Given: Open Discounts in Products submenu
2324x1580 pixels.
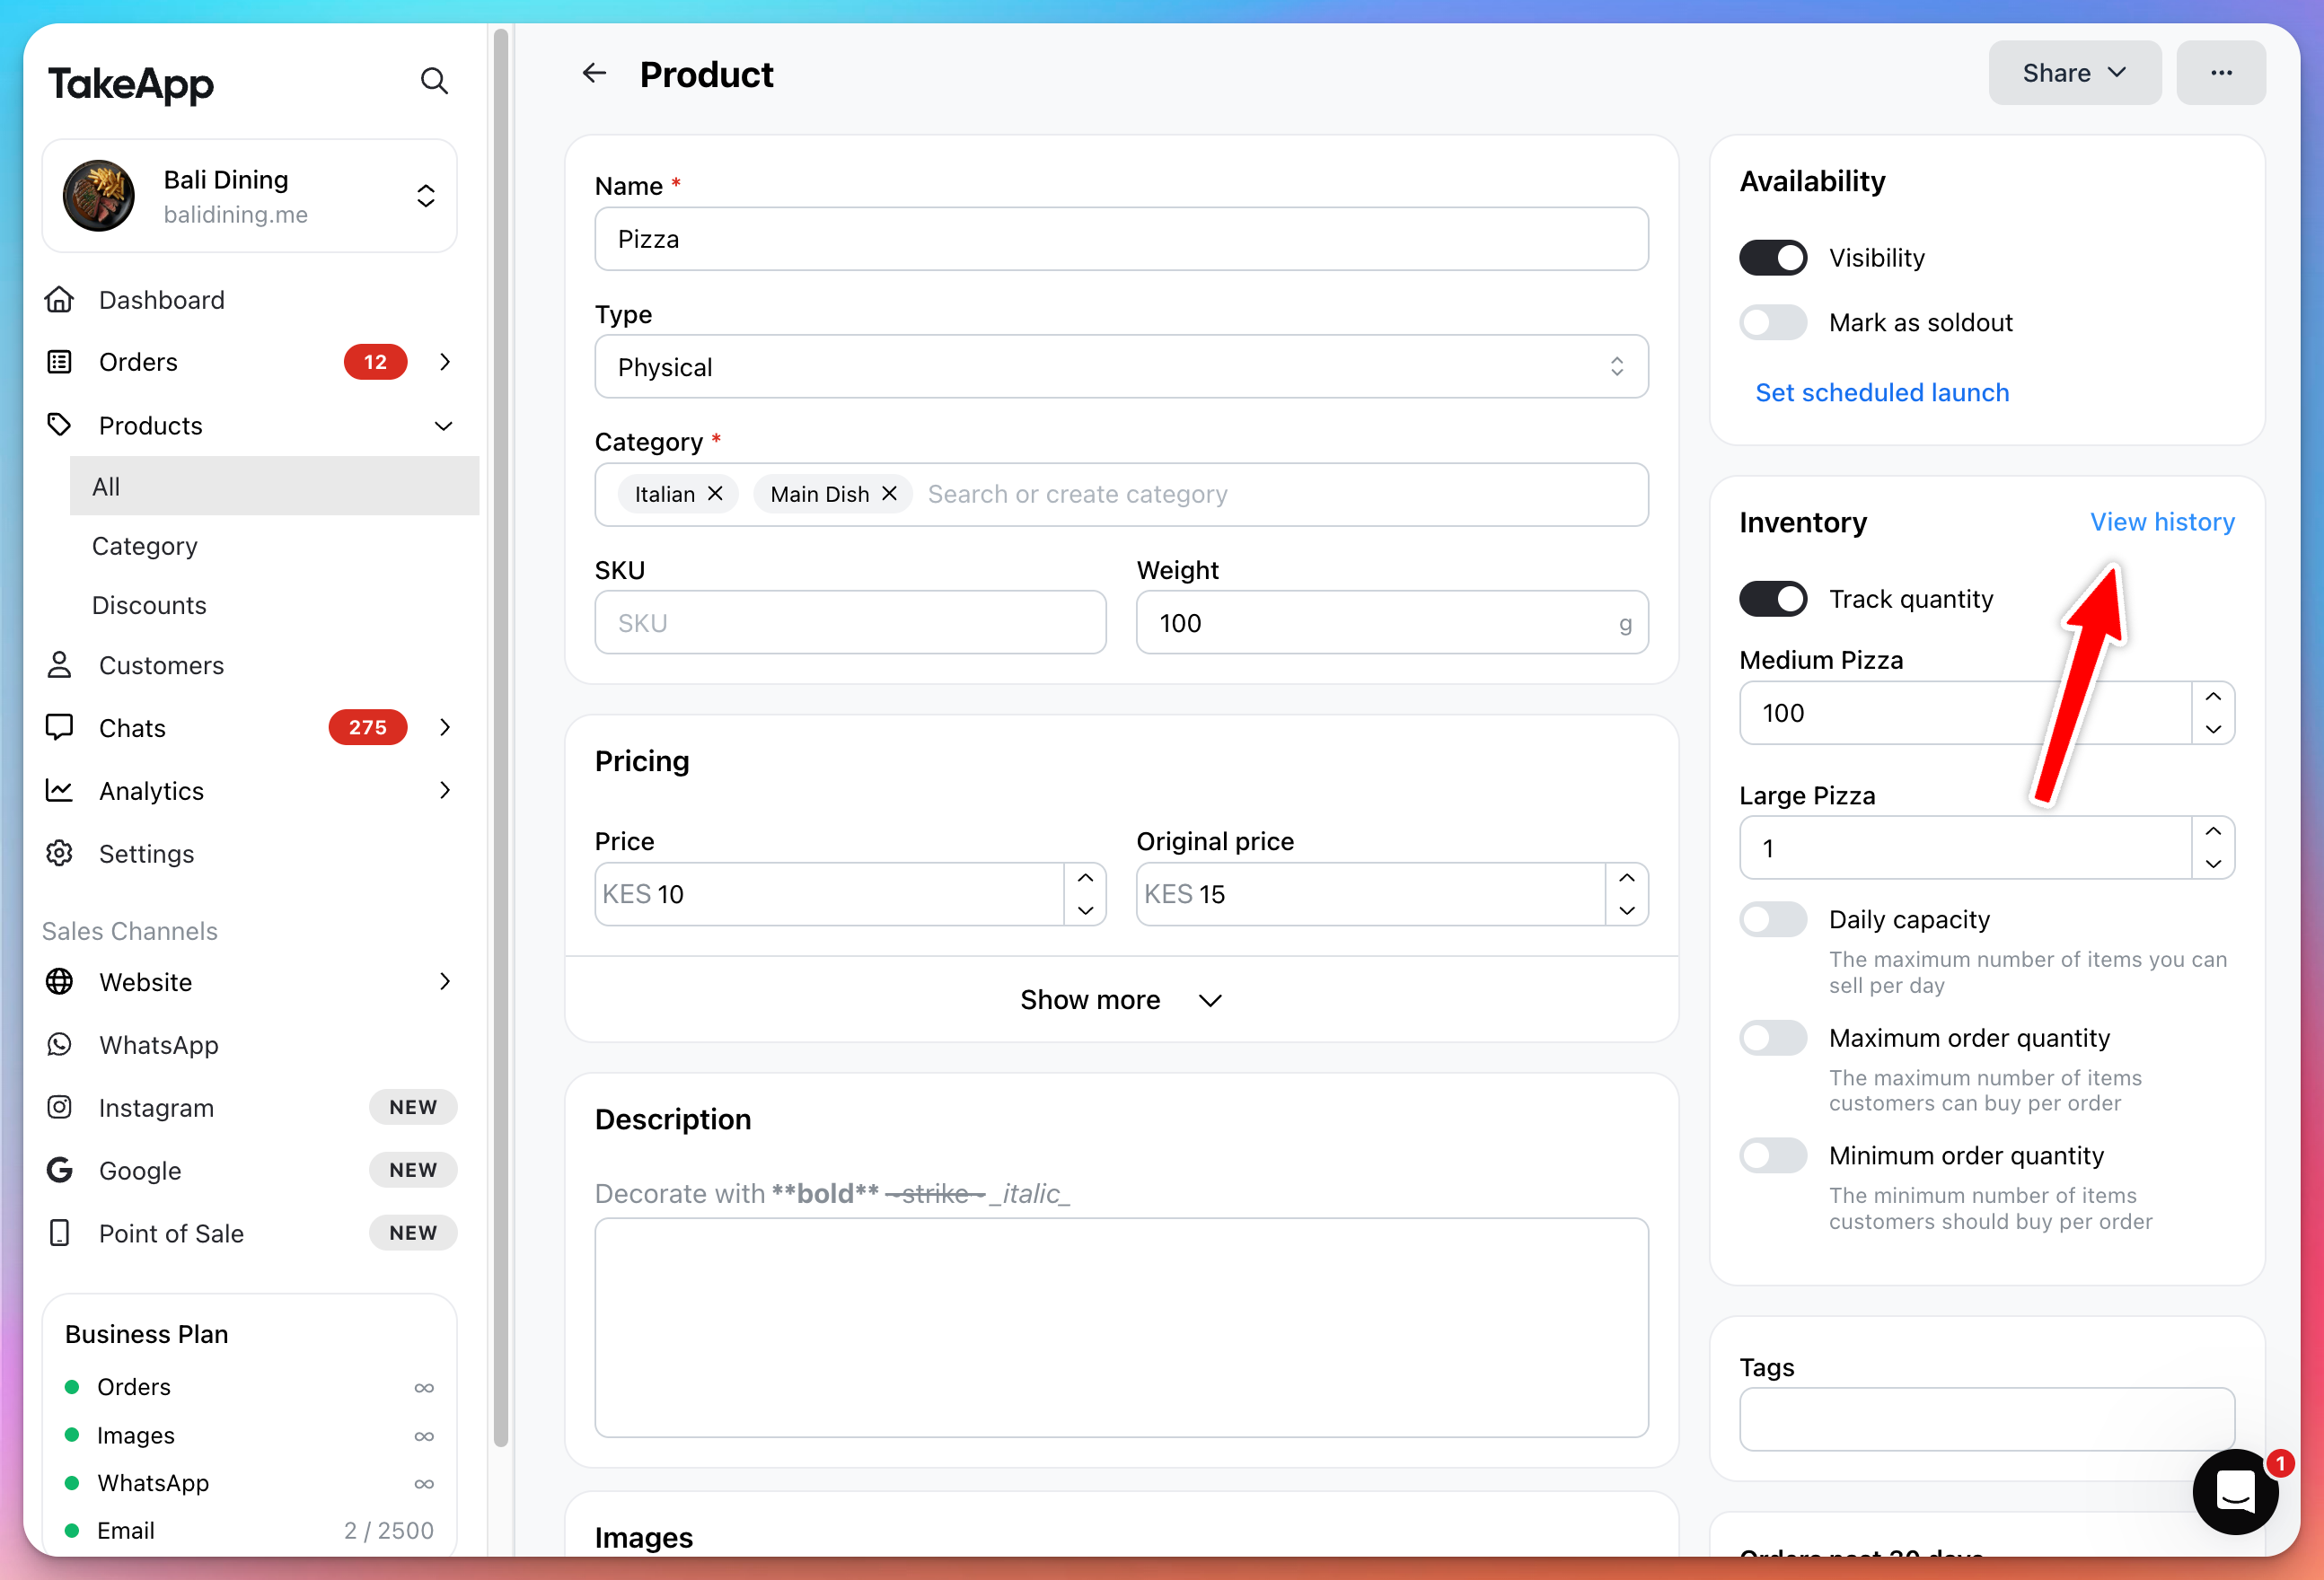Looking at the screenshot, I should point(149,605).
